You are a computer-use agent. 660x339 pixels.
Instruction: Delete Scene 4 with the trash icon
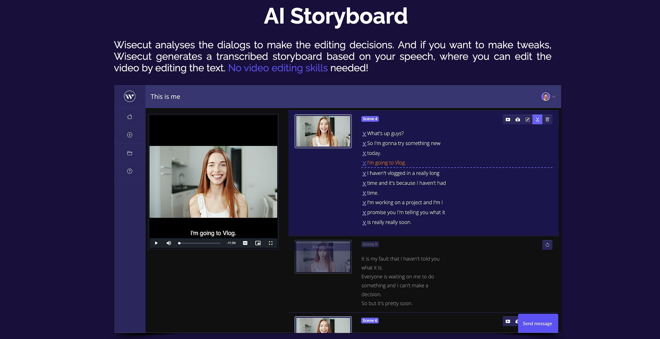point(547,120)
